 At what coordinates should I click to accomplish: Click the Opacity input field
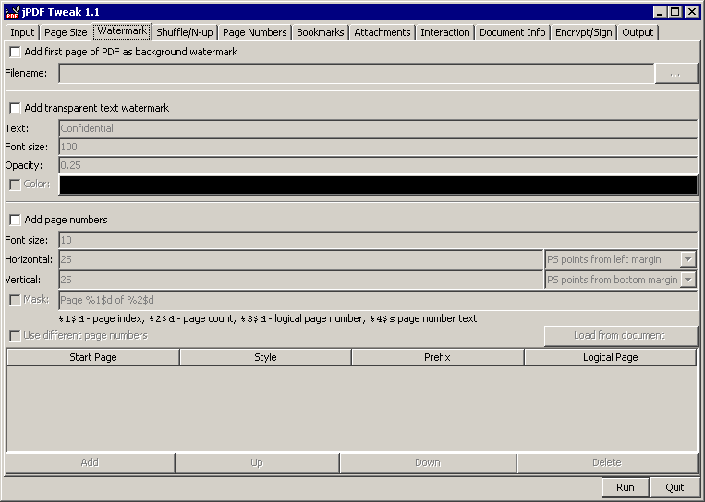click(x=377, y=165)
